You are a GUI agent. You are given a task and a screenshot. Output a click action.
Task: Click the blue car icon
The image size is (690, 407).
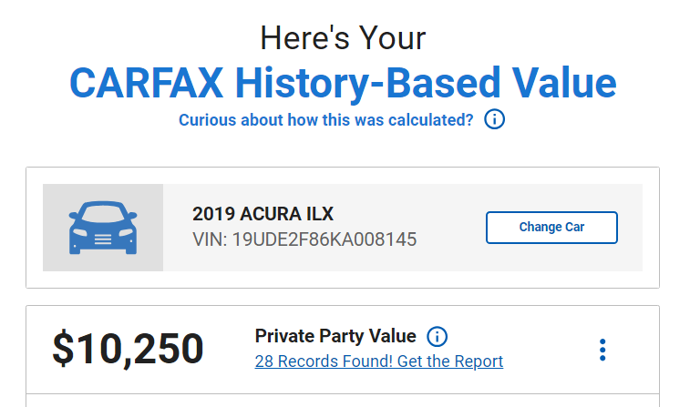pyautogui.click(x=103, y=228)
